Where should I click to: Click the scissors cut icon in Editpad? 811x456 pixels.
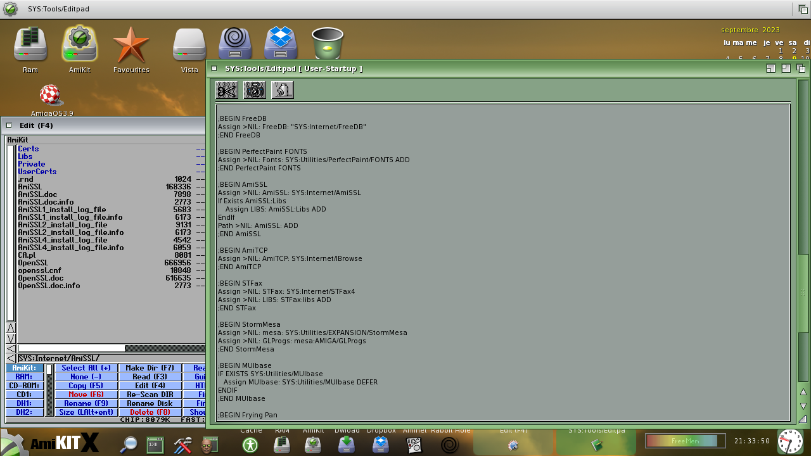pos(227,91)
